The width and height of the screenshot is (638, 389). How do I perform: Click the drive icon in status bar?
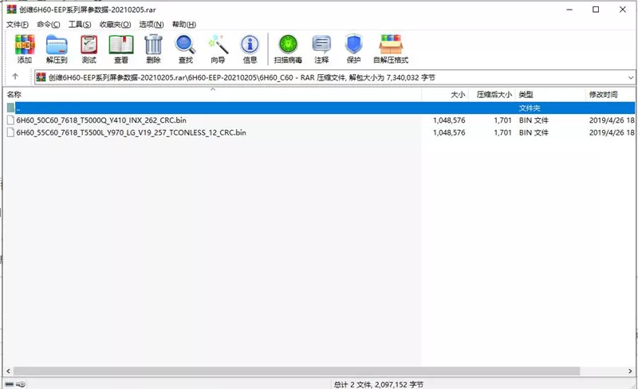pos(10,384)
